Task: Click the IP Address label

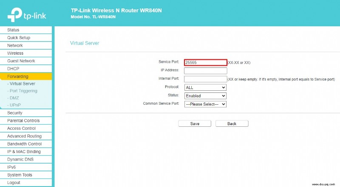Action: (170, 70)
